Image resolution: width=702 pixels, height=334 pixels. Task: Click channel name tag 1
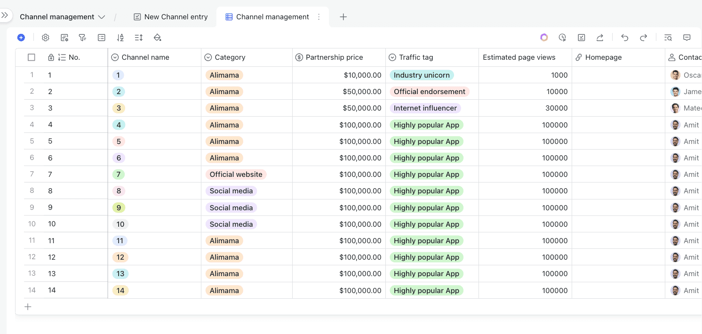pyautogui.click(x=118, y=75)
